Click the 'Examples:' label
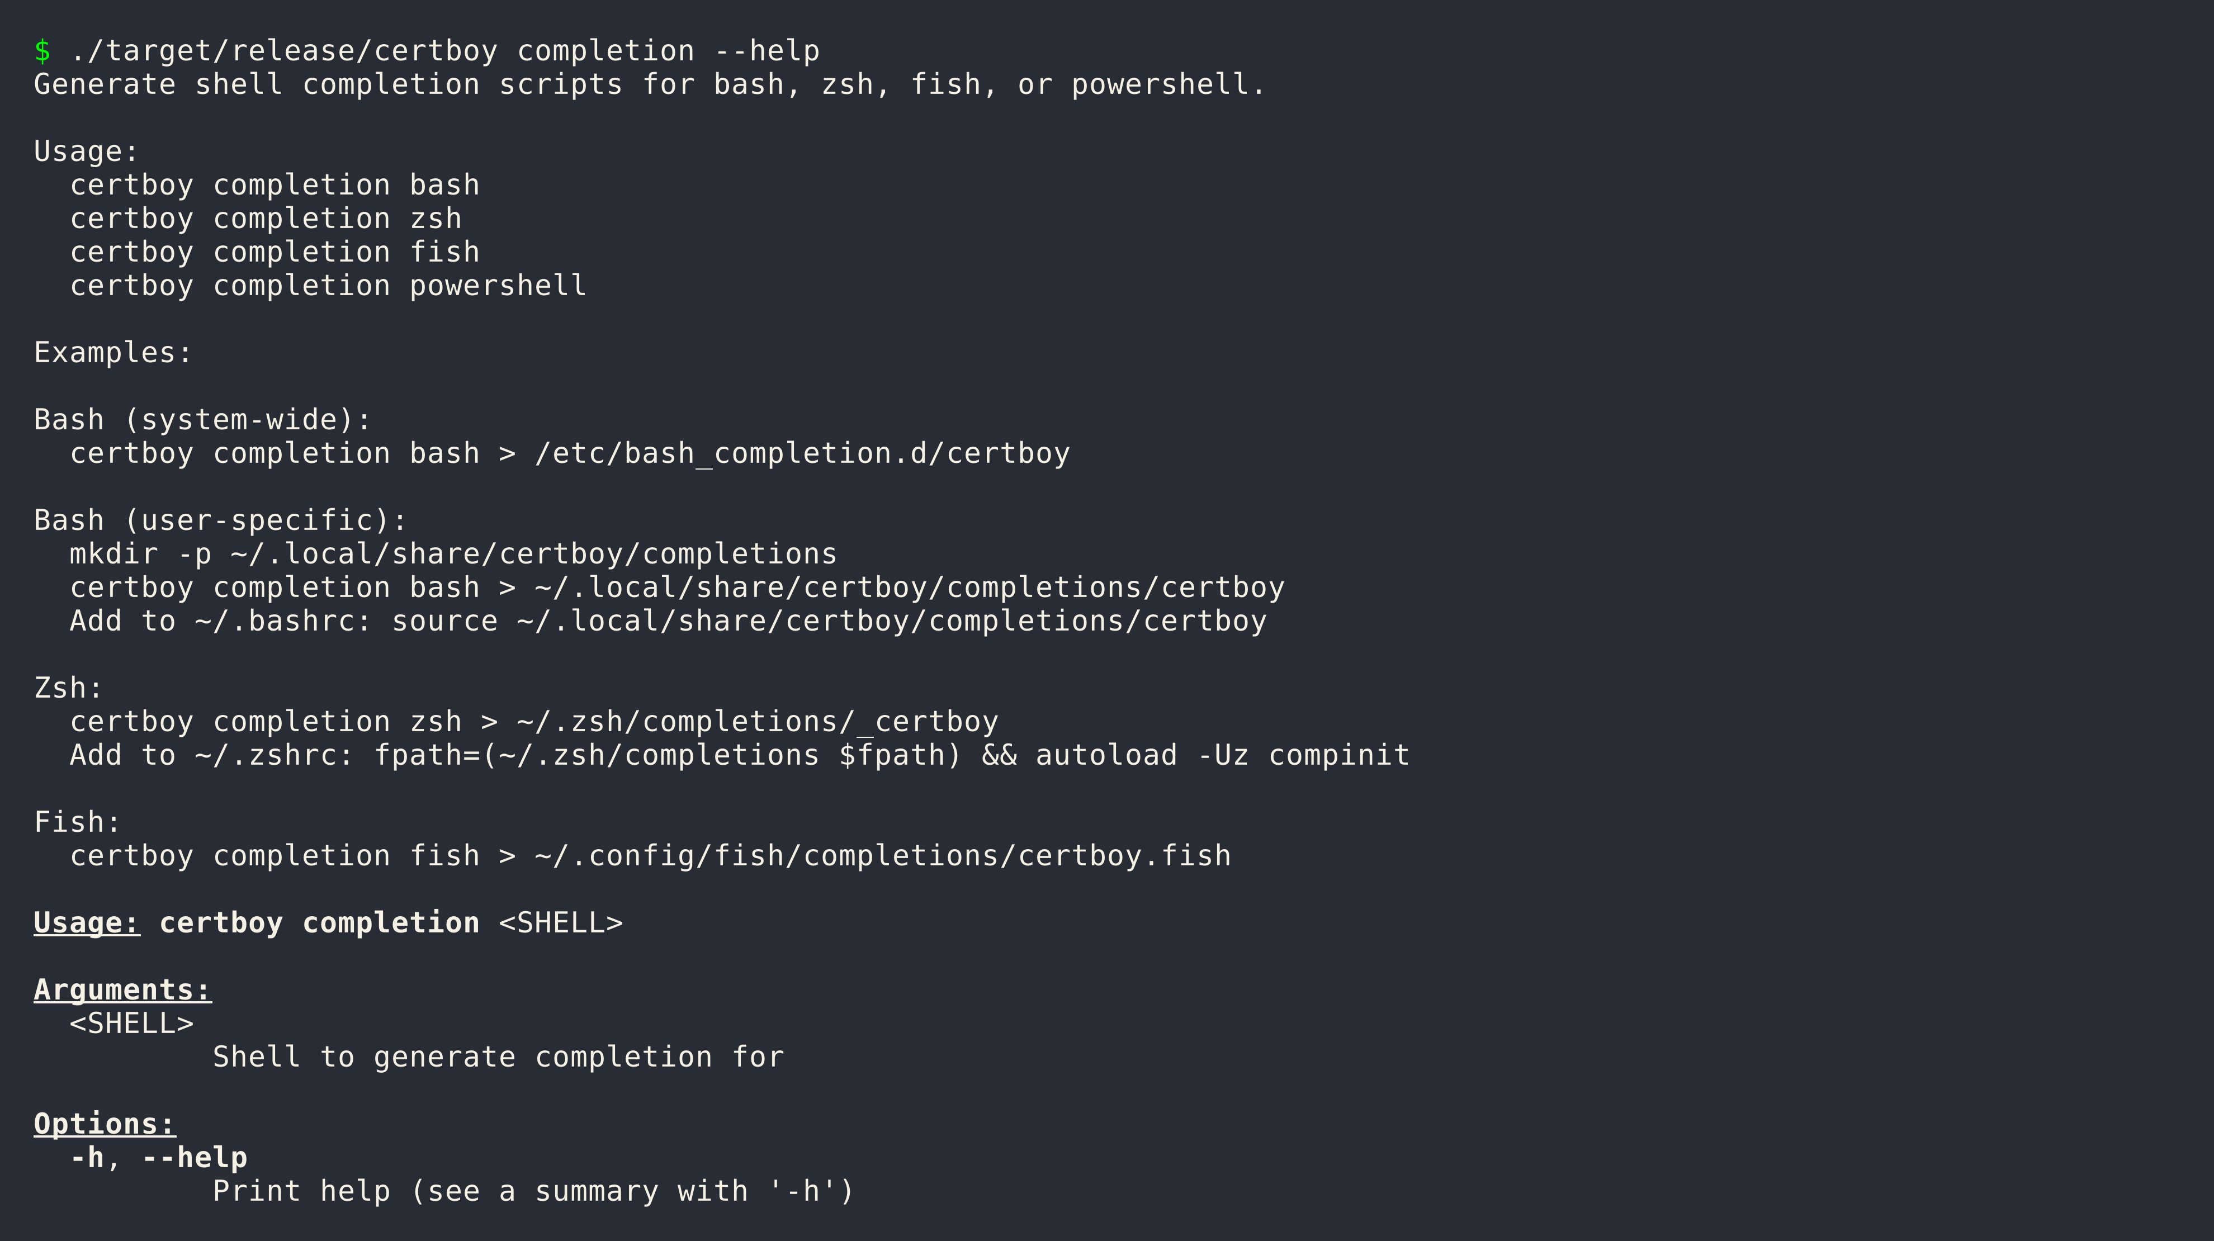 pos(112,353)
